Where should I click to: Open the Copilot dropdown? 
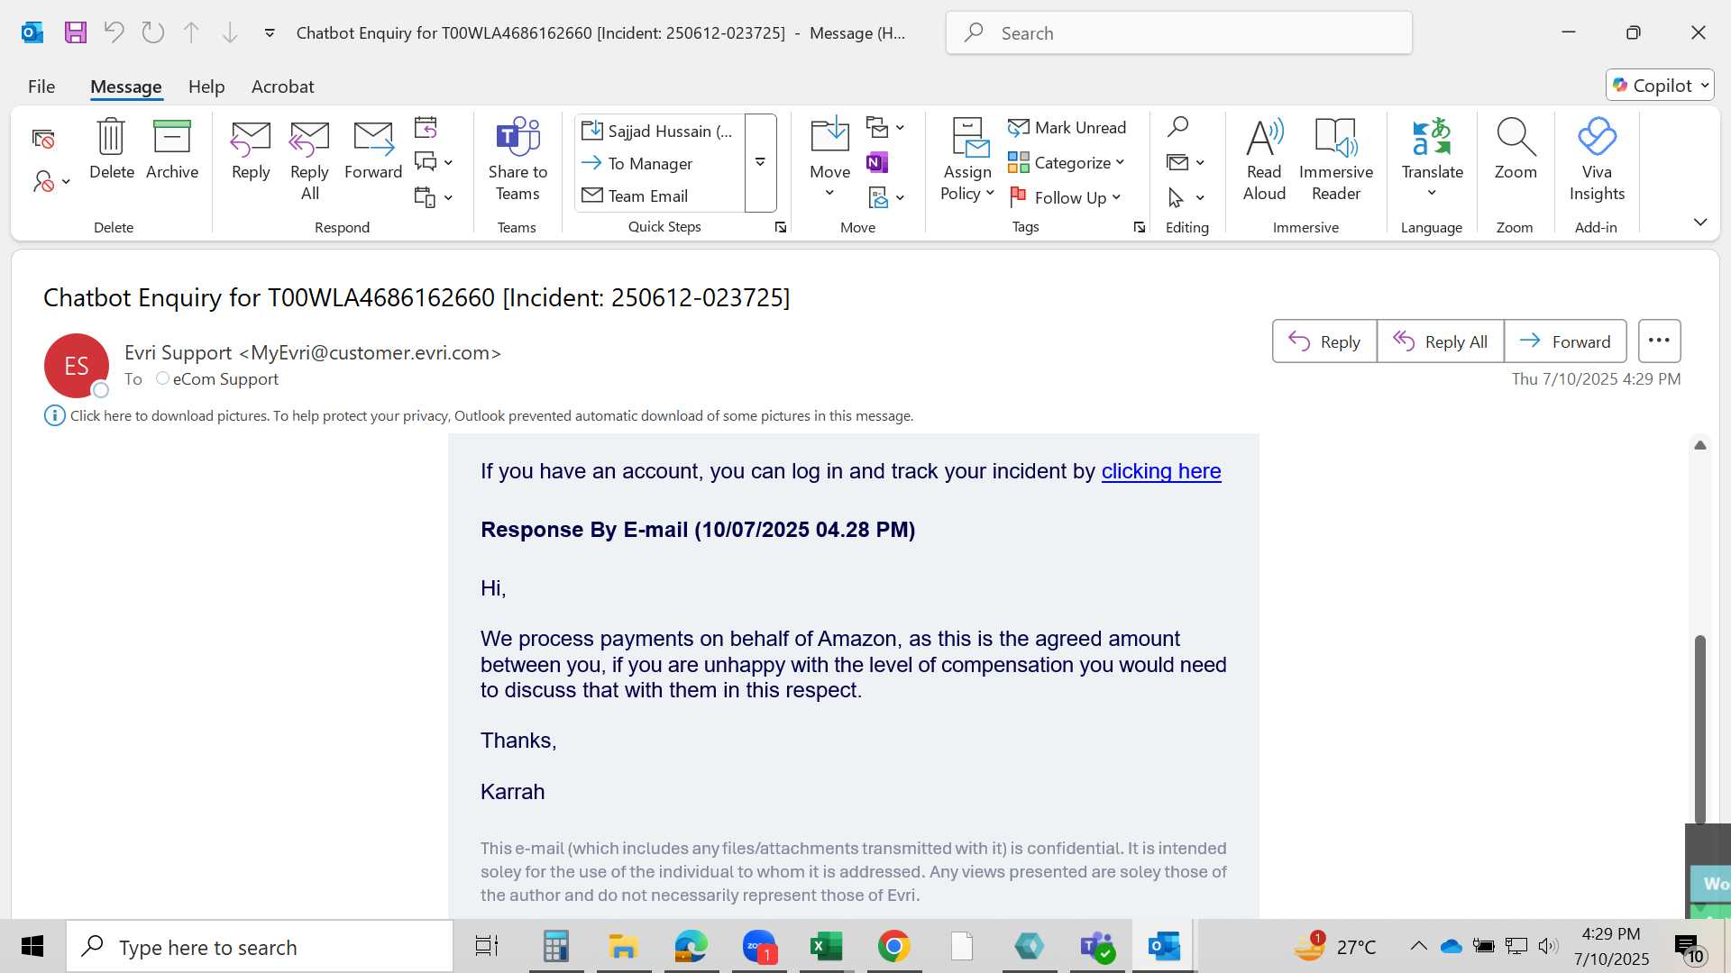pyautogui.click(x=1660, y=86)
